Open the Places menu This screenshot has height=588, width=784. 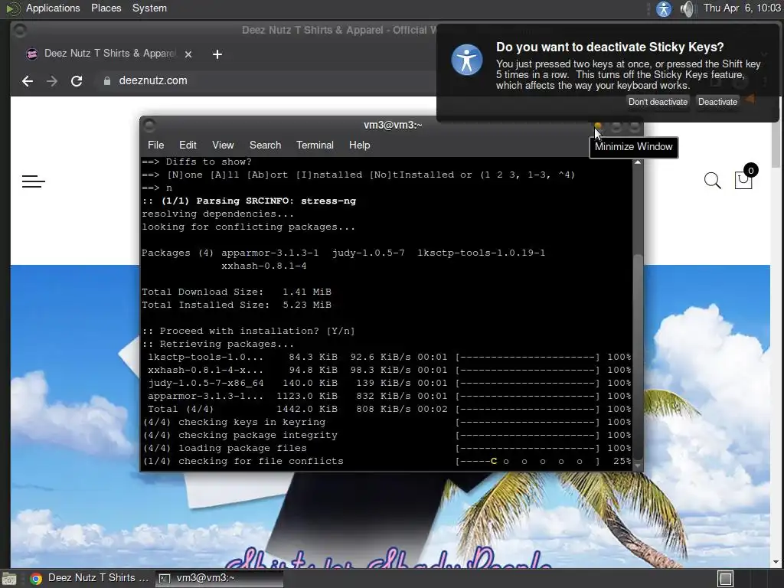tap(106, 8)
